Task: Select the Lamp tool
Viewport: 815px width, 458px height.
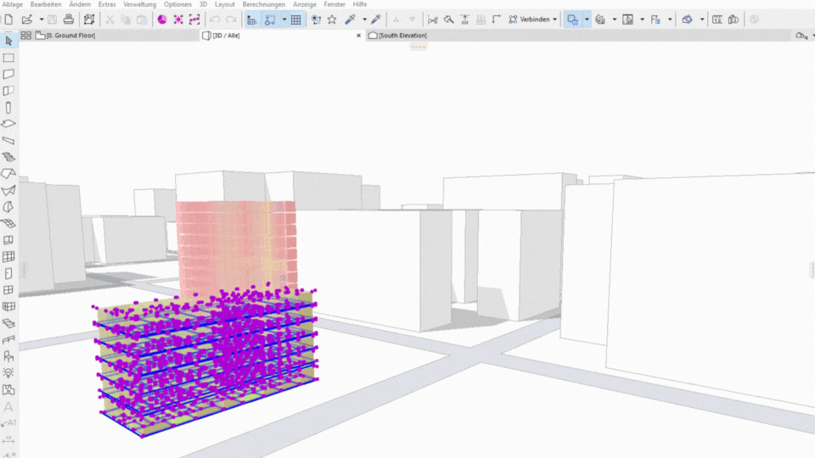Action: tap(8, 373)
